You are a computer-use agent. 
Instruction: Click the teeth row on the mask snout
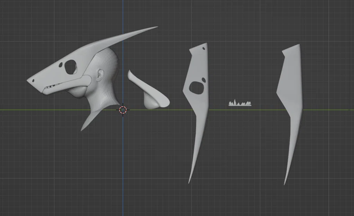[52, 86]
